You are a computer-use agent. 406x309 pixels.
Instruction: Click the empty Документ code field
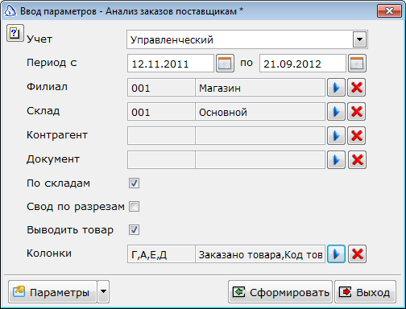click(x=161, y=160)
